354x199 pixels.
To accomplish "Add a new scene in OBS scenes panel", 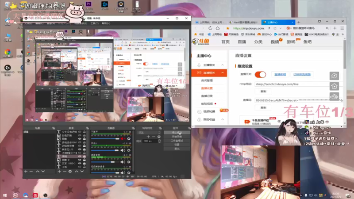I will (26, 172).
